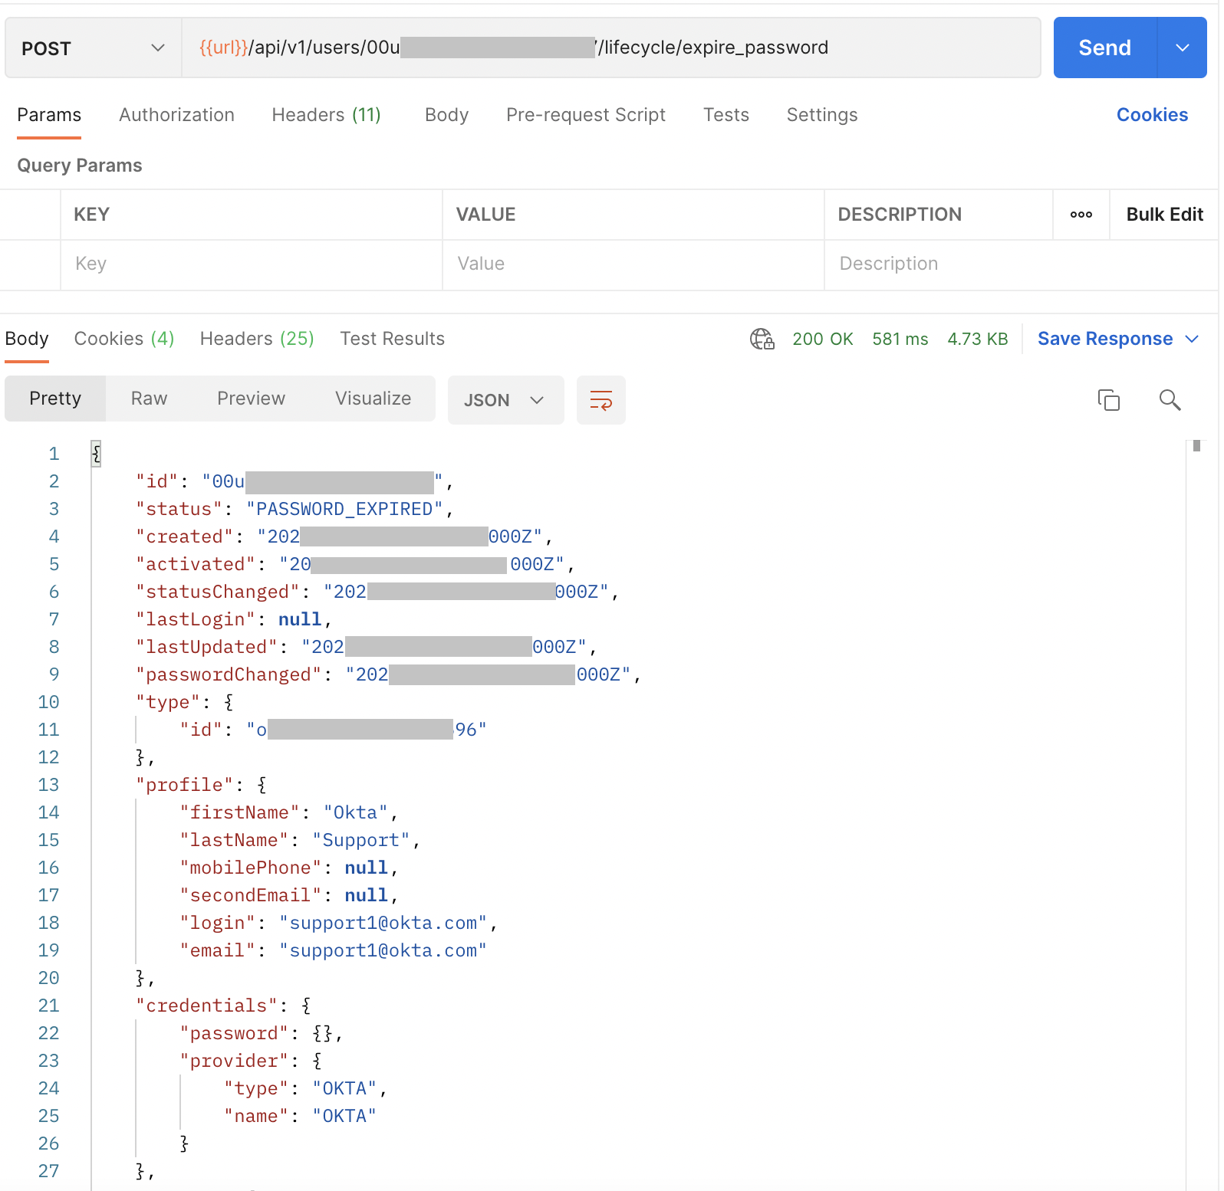Click the "passwordChanged" key
This screenshot has width=1224, height=1191.
(229, 674)
